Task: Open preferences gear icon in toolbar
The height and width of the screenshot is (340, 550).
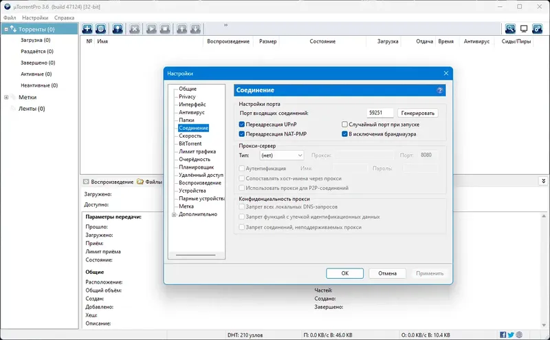Action: 537,29
